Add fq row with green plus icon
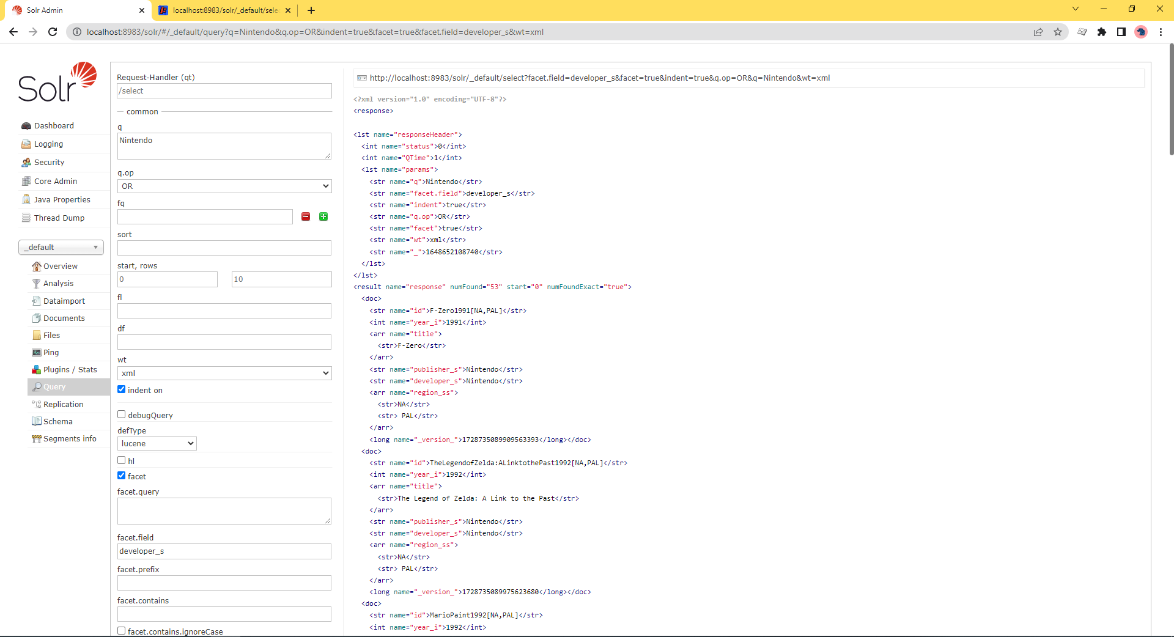 (x=323, y=216)
